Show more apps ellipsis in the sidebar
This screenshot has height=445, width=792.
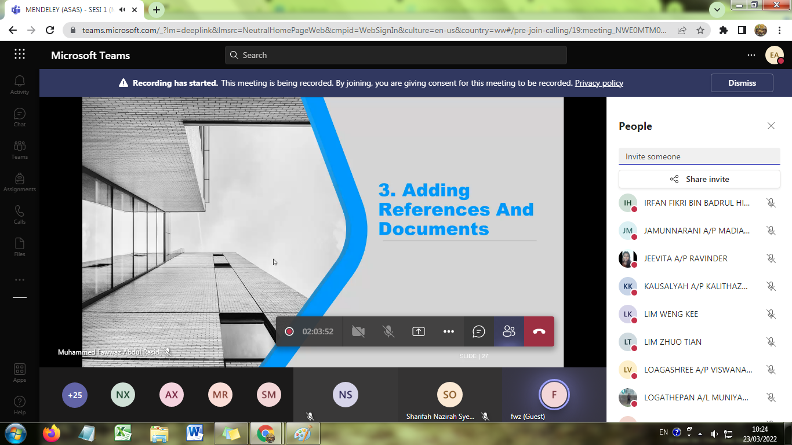[x=20, y=280]
